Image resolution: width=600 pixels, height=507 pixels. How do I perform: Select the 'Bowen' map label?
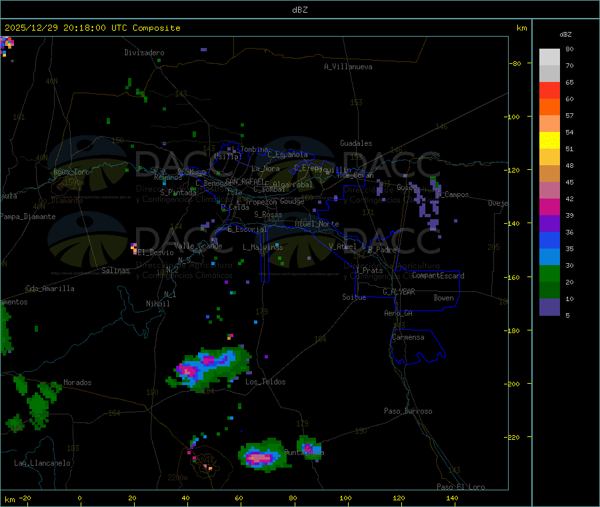[444, 298]
